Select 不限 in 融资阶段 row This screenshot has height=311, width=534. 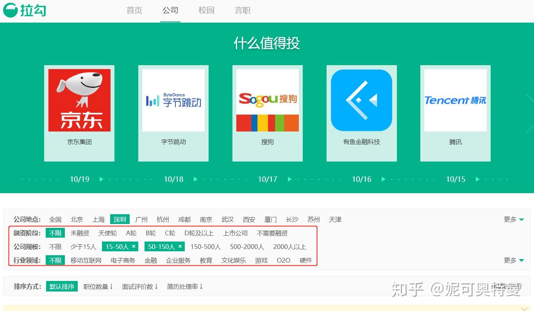tap(55, 233)
